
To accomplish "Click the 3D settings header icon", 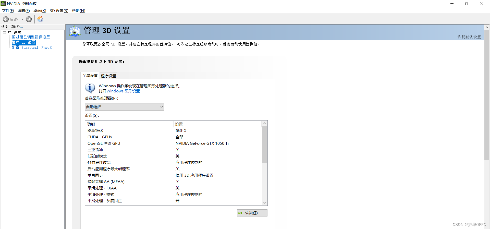I will [x=75, y=31].
